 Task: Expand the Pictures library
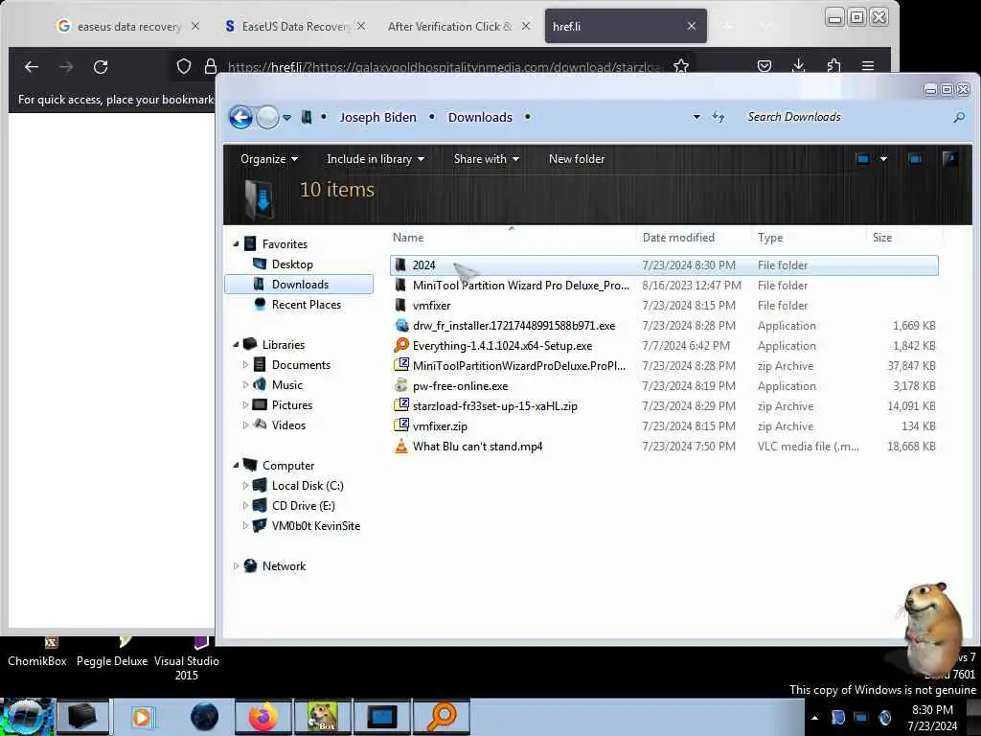click(245, 405)
